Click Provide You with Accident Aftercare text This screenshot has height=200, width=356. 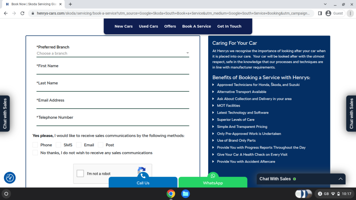click(246, 162)
